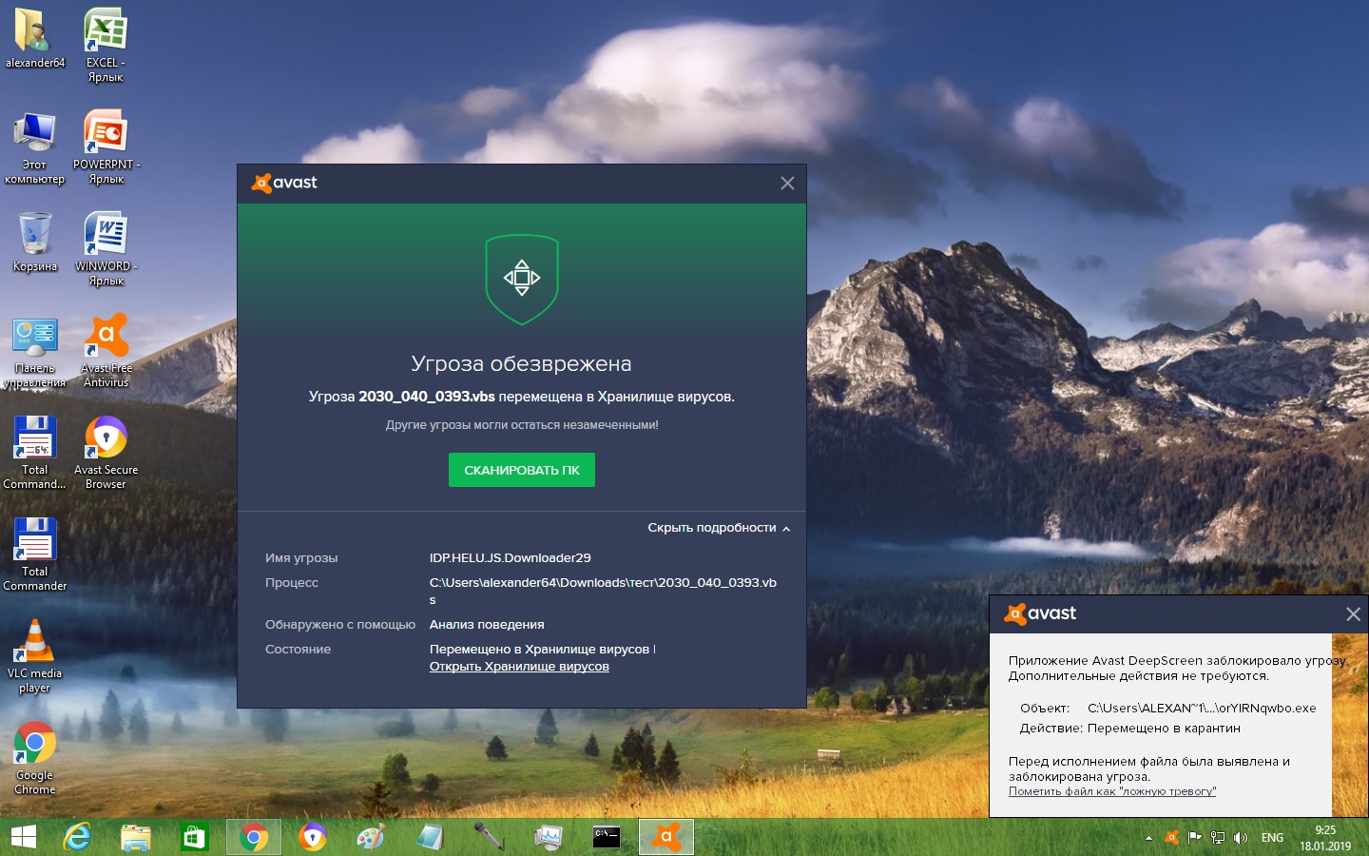Open the truncated Total Command... 64 desktop shortcut
The image size is (1369, 856).
click(x=35, y=453)
